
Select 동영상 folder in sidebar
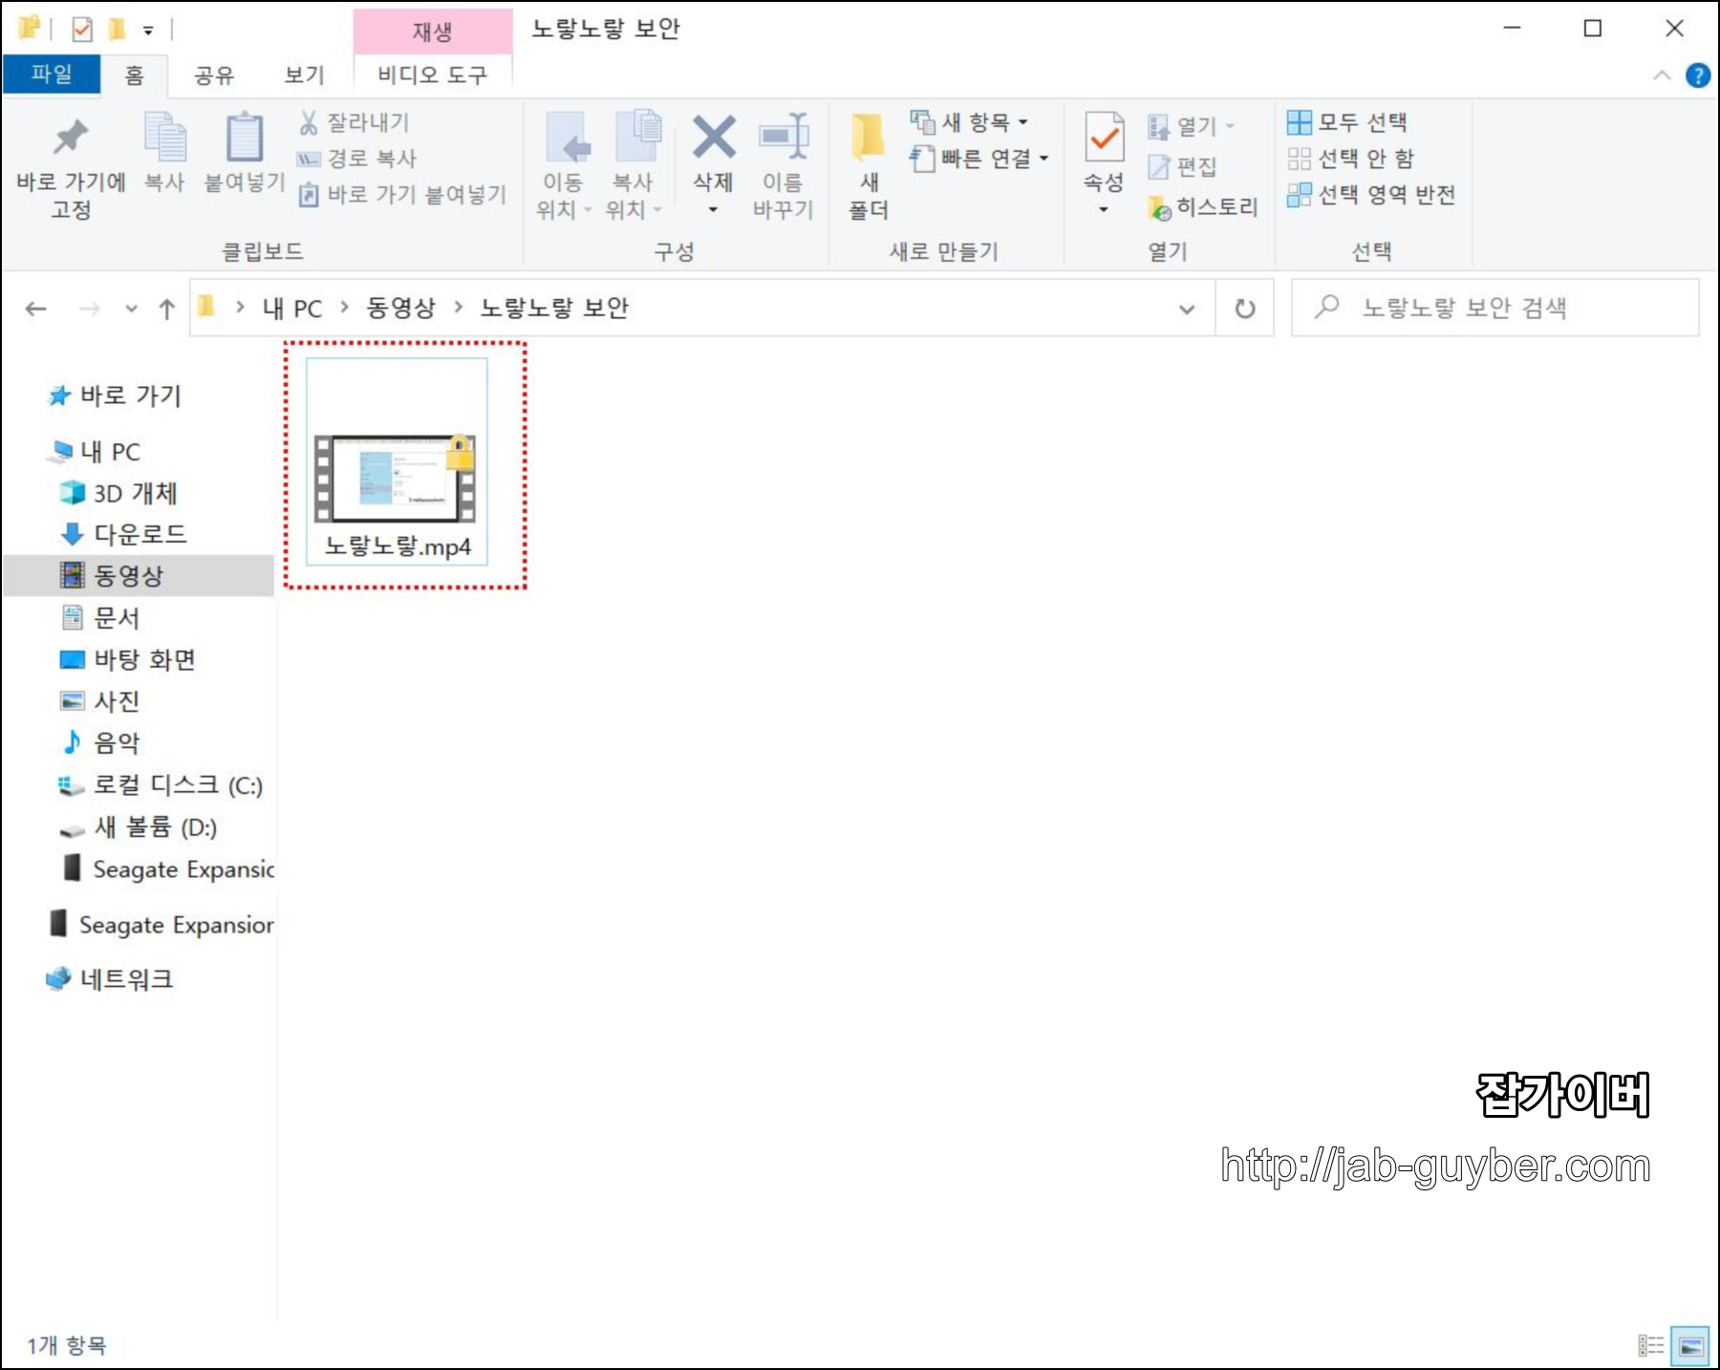coord(140,575)
